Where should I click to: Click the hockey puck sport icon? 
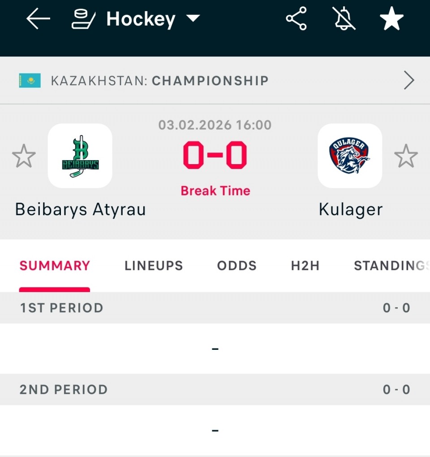tap(83, 20)
